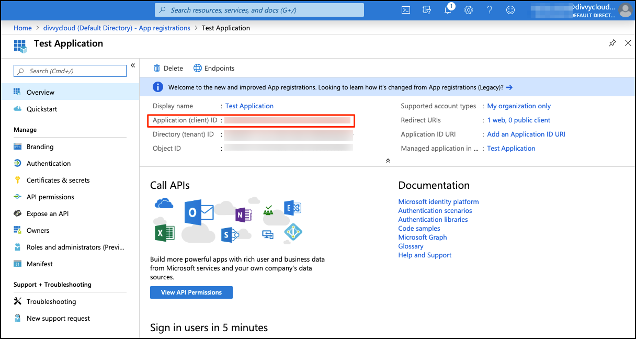Screen dimensions: 636x339
Task: Click the top search resources bar
Action: point(259,10)
